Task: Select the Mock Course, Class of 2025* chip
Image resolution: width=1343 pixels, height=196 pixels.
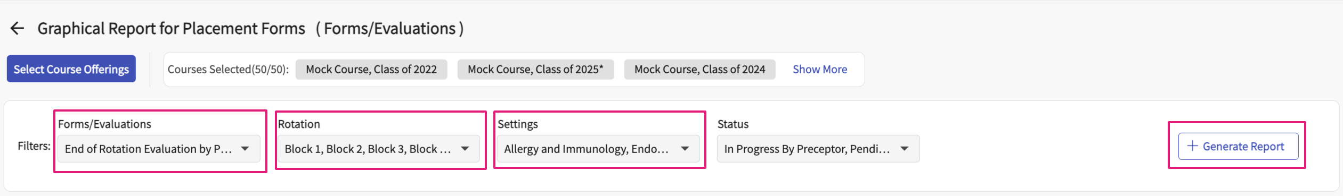Action: pyautogui.click(x=535, y=70)
